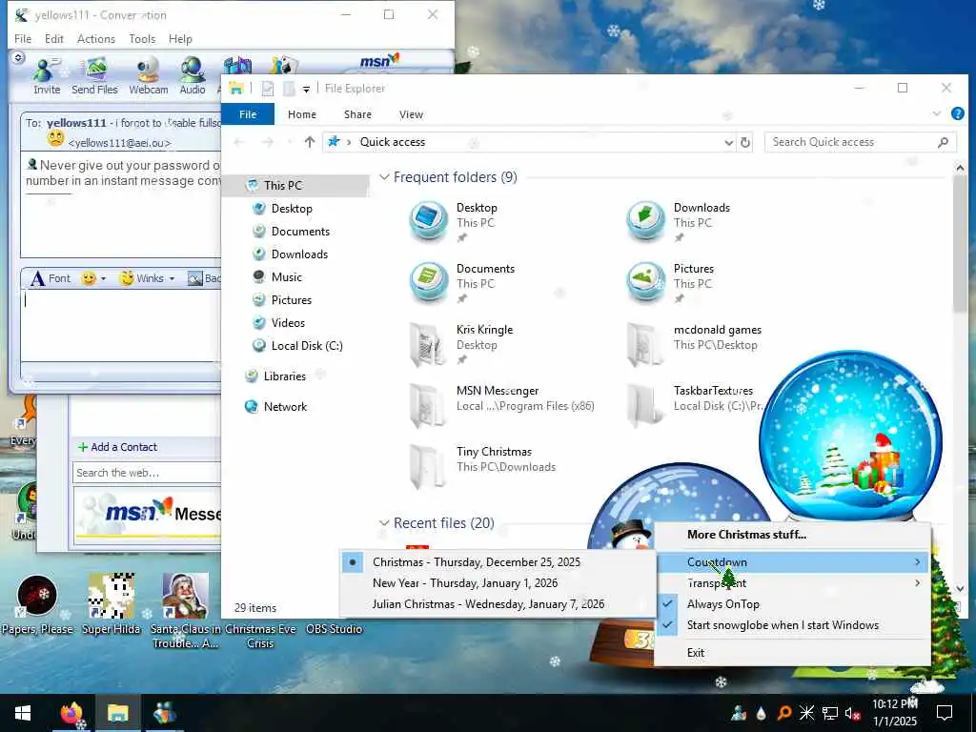Open Windows Start menu
Screen dimensions: 976x732
coord(23,713)
